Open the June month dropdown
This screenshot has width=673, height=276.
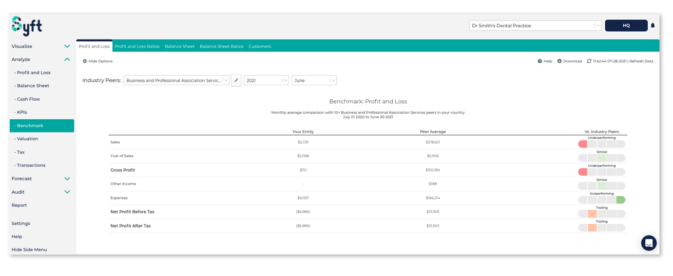[x=314, y=80]
